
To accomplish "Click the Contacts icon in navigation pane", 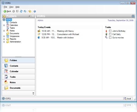I will click(6, 66).
